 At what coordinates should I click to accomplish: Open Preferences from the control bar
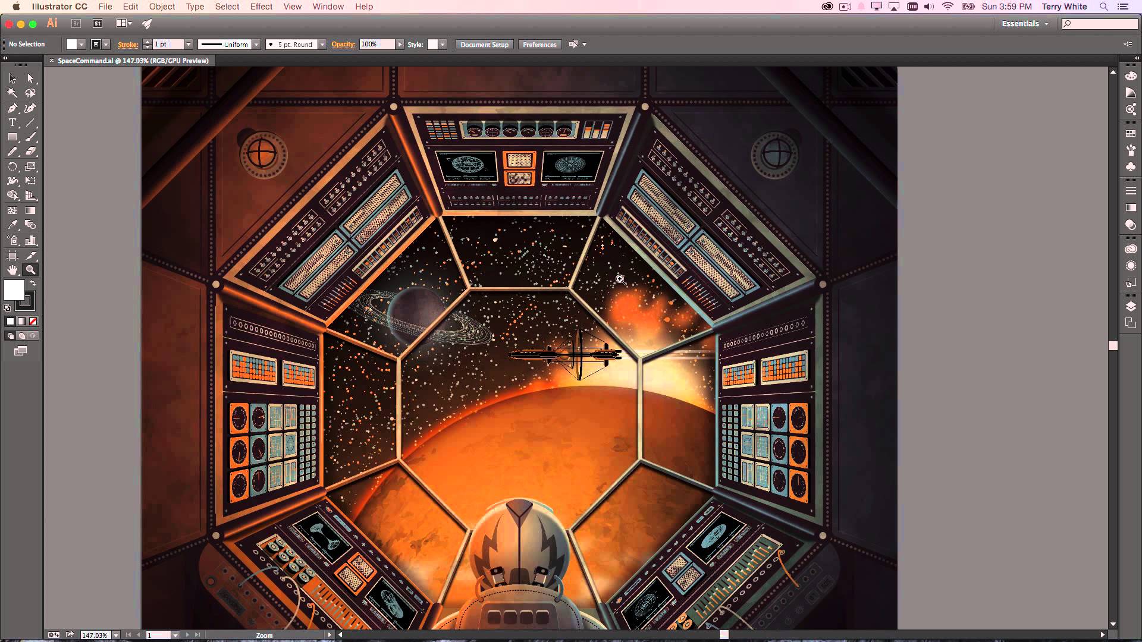[x=539, y=44]
